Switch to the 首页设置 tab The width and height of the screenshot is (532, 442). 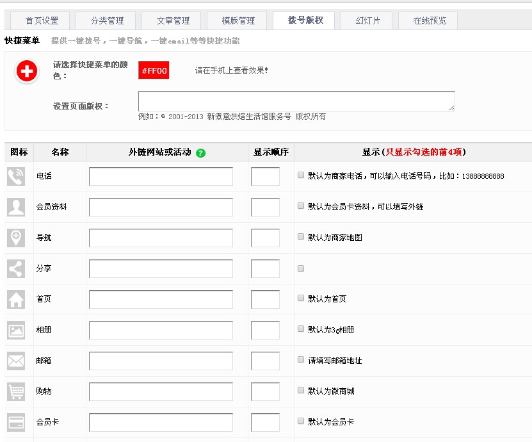(42, 20)
